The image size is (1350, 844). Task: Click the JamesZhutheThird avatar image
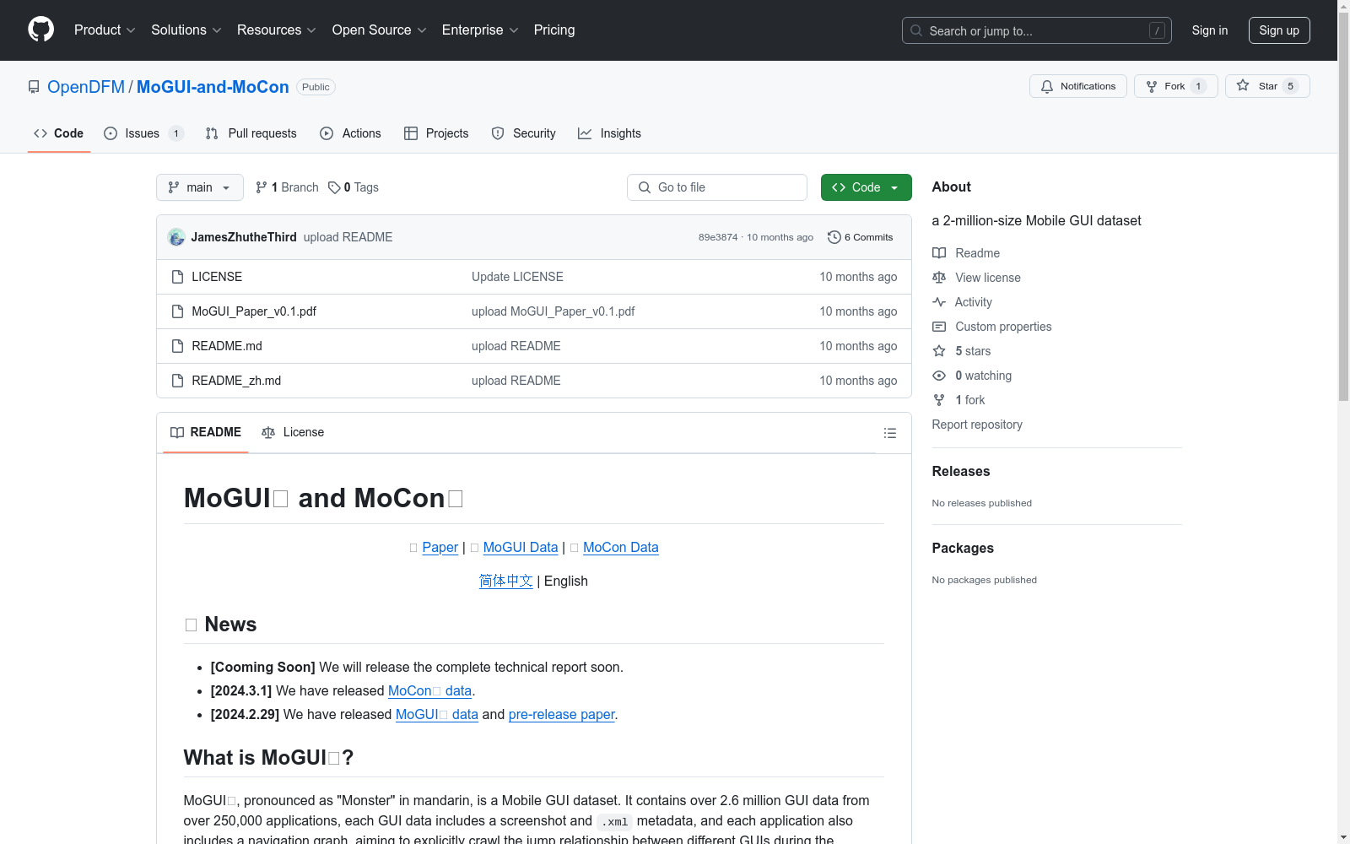(176, 237)
